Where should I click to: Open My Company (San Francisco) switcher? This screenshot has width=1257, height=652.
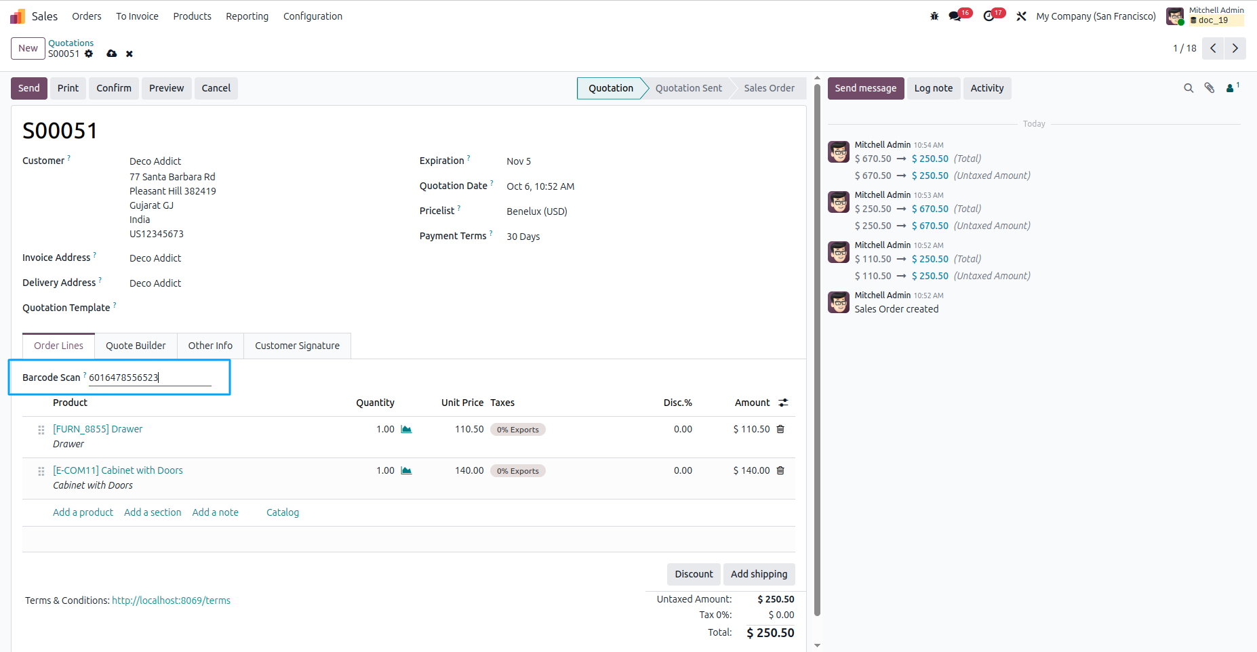1096,16
